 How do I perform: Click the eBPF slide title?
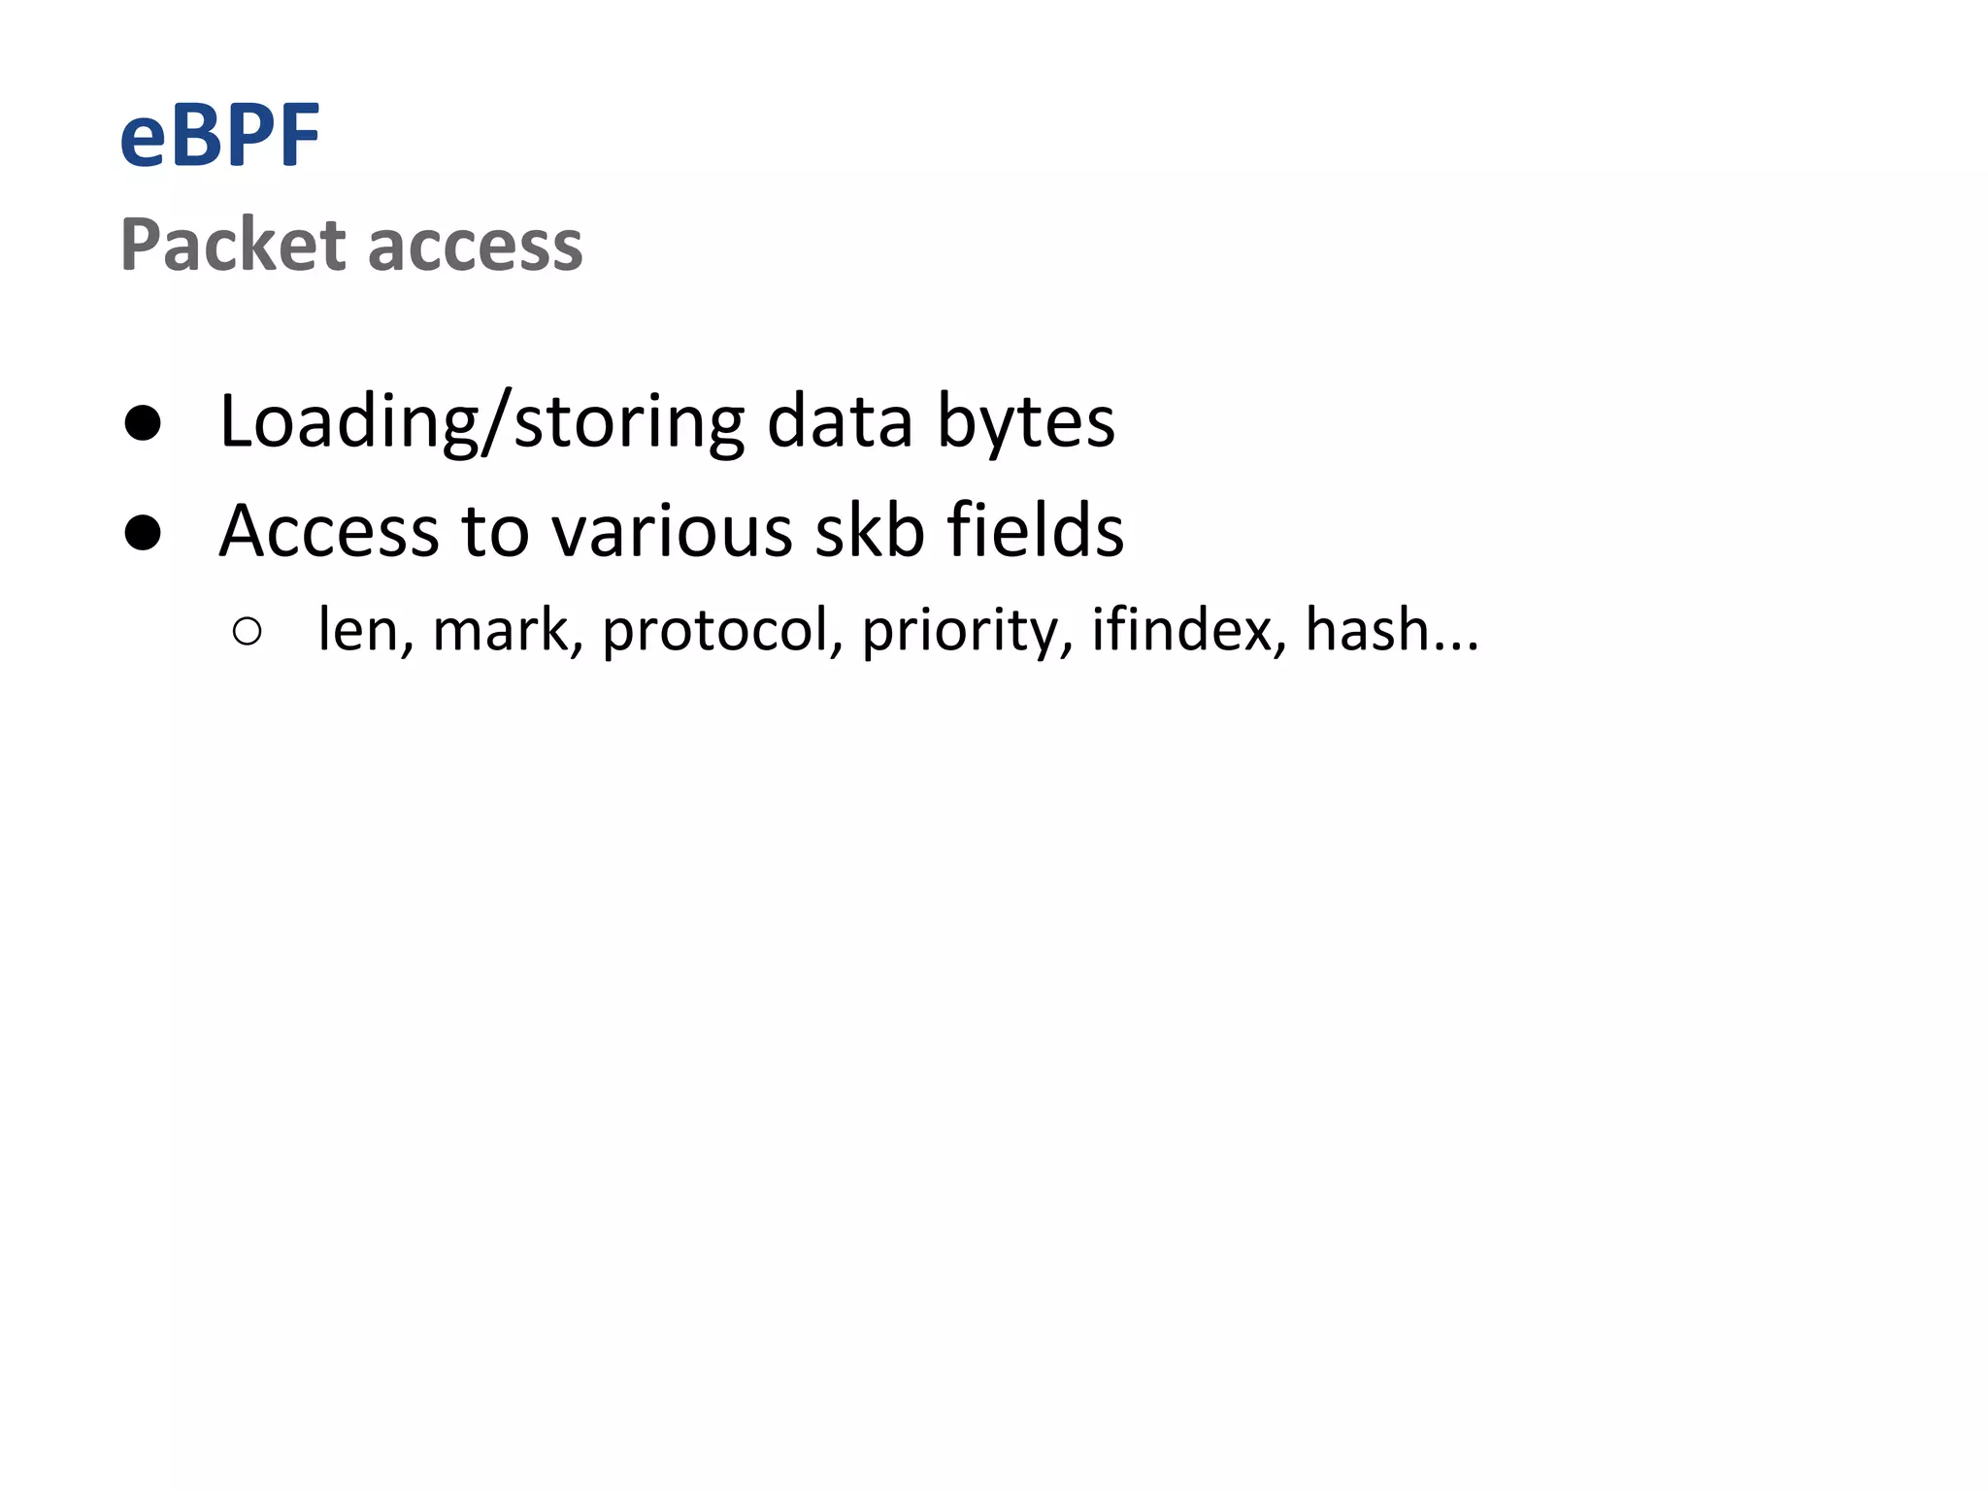tap(219, 136)
